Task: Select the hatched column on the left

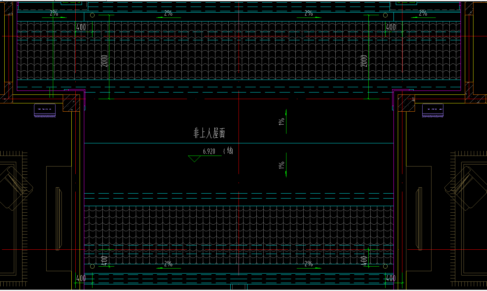Action: click(x=71, y=103)
